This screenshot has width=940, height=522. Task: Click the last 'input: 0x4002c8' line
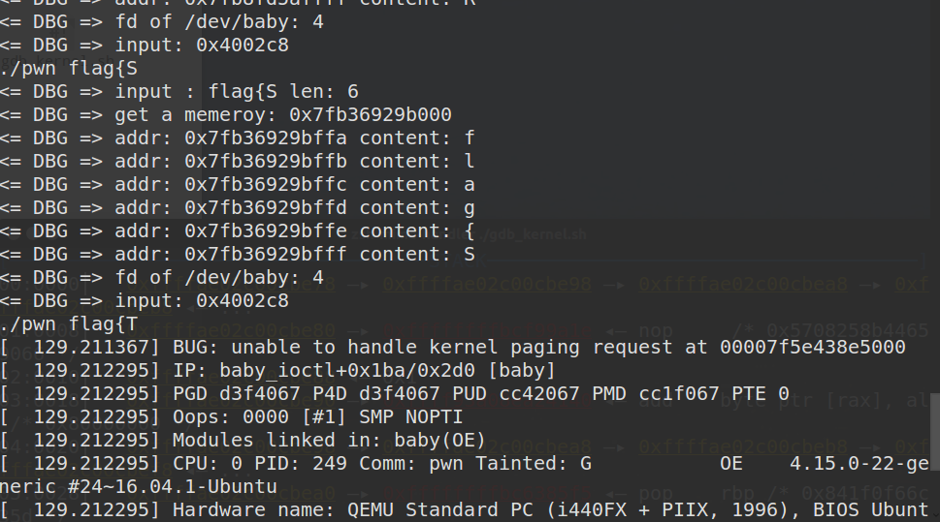point(145,301)
